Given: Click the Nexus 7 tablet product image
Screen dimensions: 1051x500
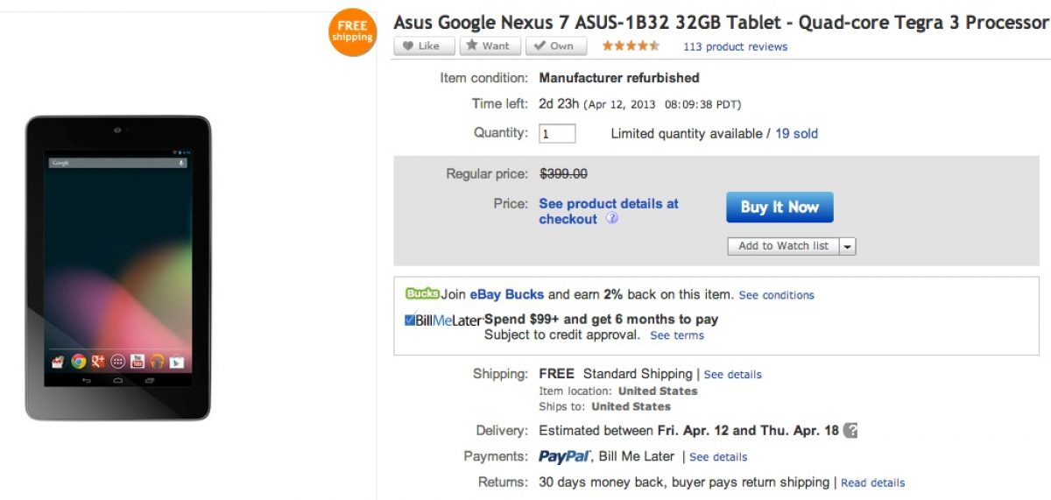Looking at the screenshot, I should tap(118, 267).
